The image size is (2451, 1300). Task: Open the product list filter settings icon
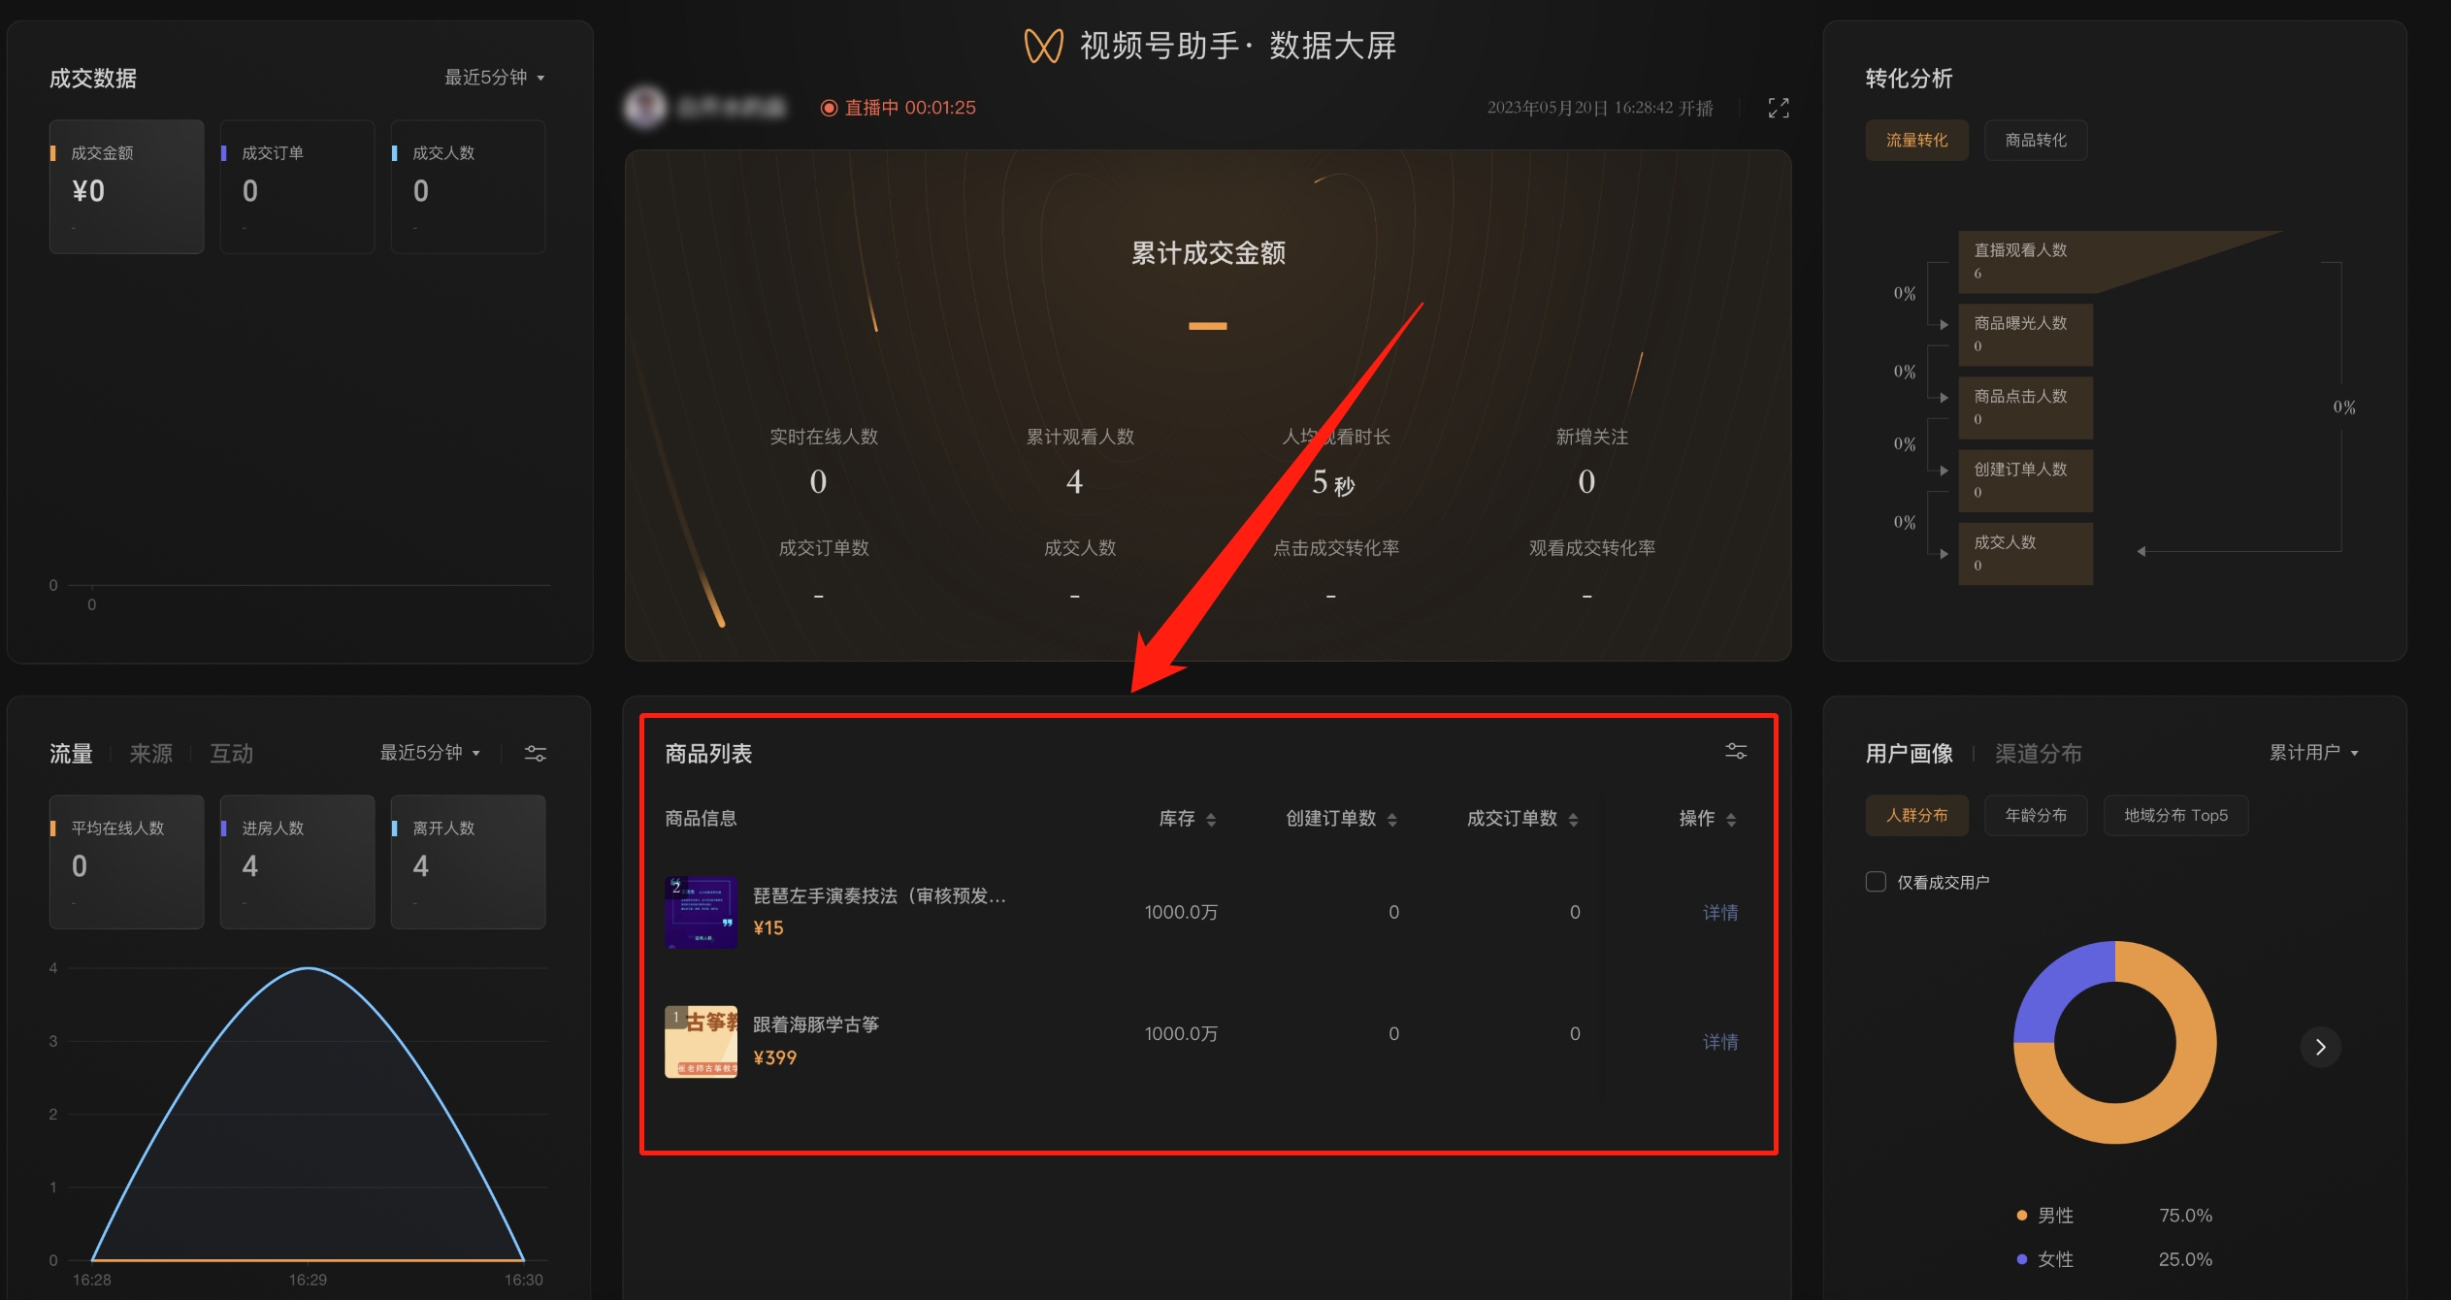(1736, 751)
